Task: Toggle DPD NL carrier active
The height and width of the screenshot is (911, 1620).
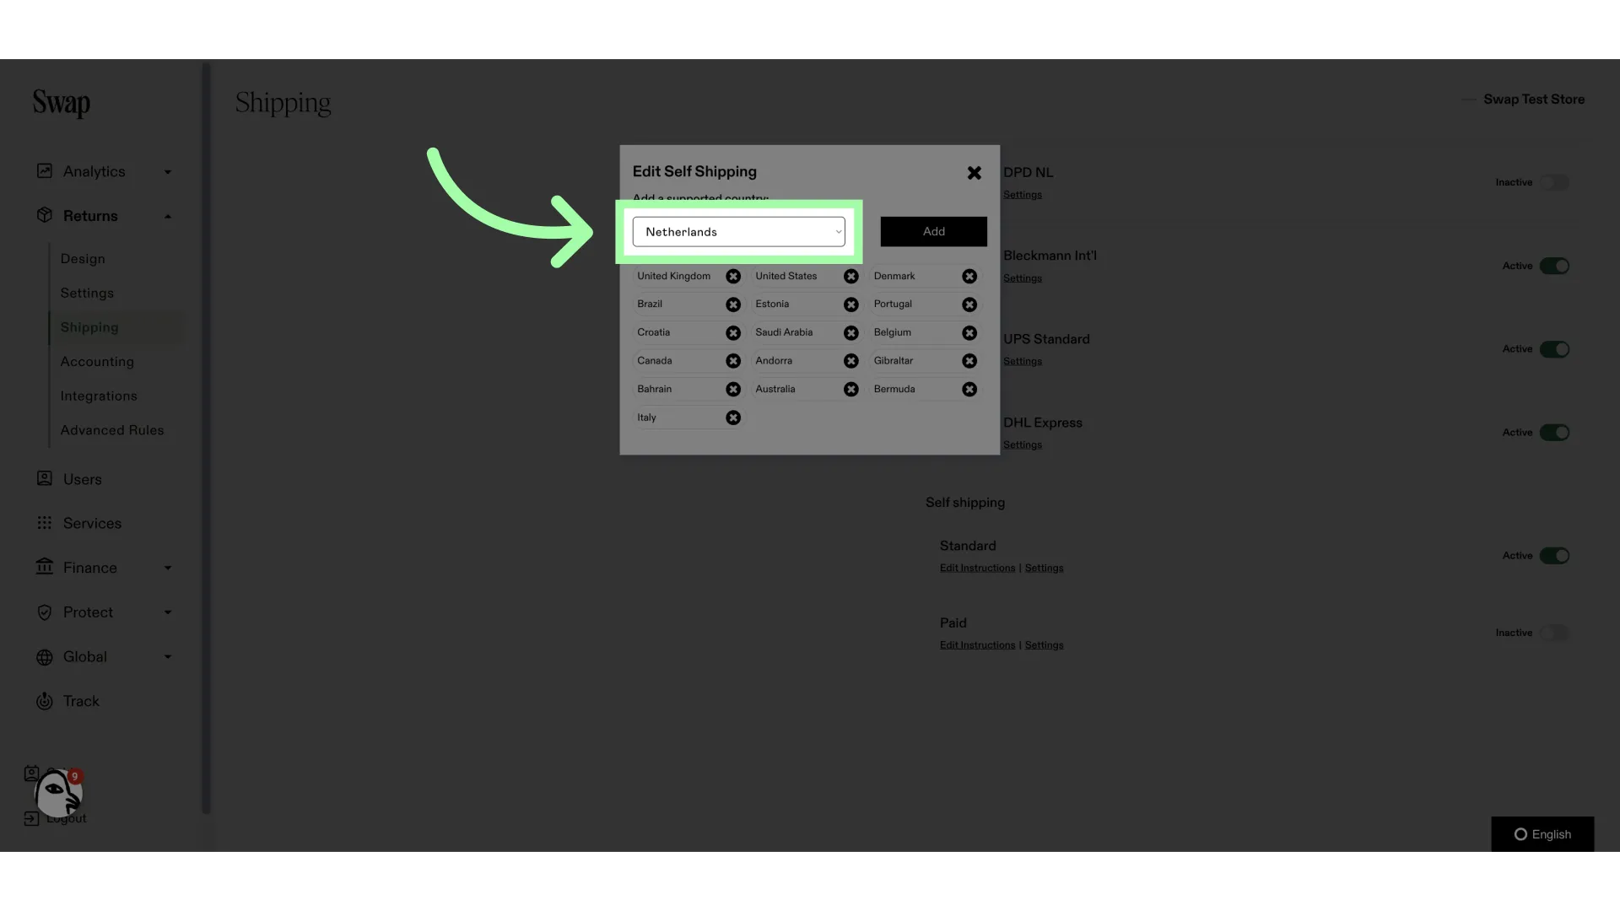Action: coord(1554,182)
